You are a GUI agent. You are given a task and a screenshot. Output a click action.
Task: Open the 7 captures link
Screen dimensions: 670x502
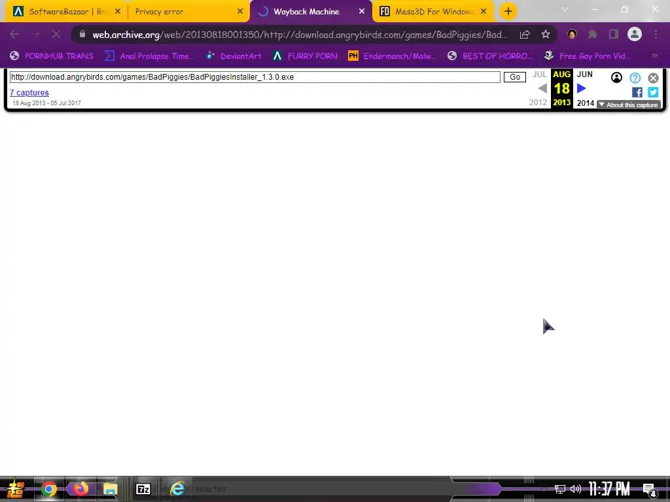[x=29, y=93]
